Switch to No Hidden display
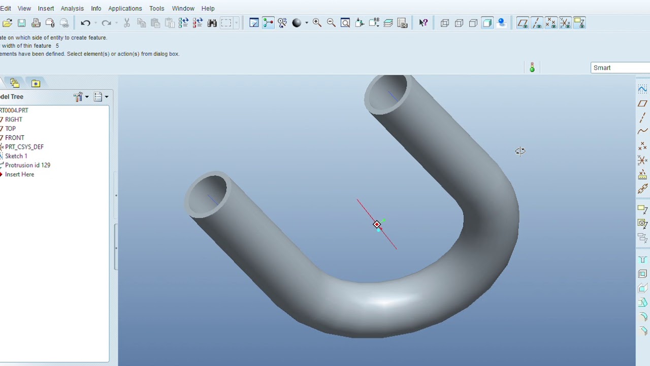 (473, 23)
